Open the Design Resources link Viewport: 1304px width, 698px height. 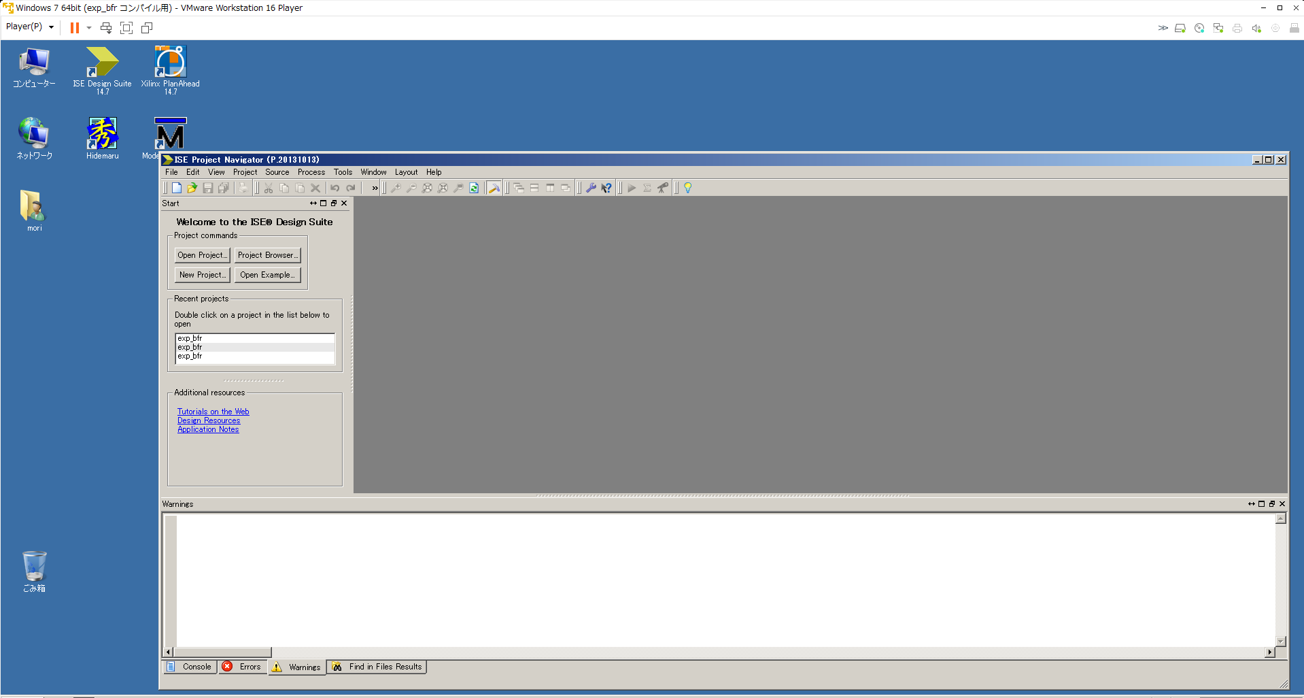point(209,420)
